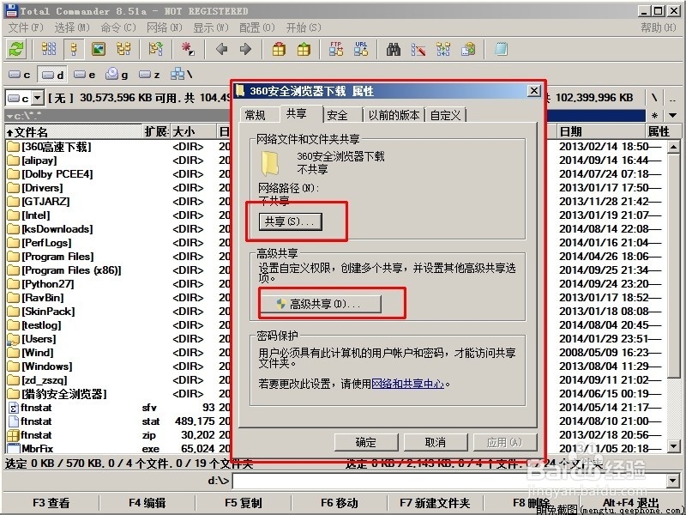Screen dimensions: 686x515
Task: Switch to brief file view icon
Action: (49, 49)
